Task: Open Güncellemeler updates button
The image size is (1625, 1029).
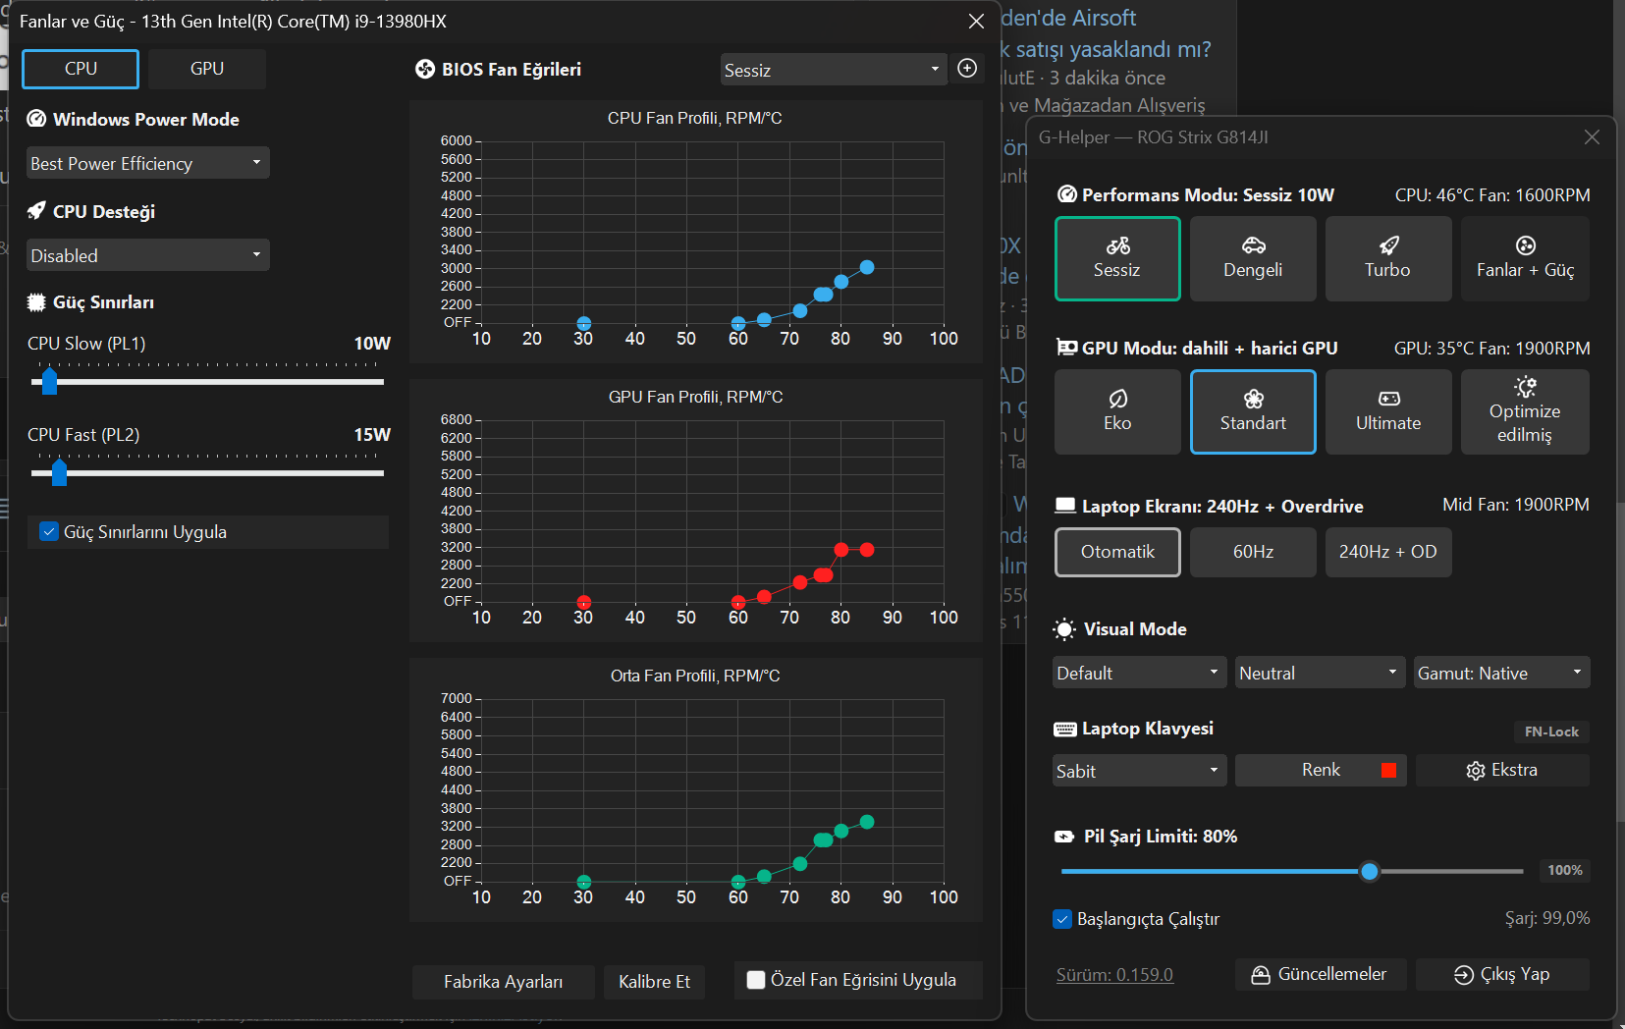Action: pos(1321,974)
